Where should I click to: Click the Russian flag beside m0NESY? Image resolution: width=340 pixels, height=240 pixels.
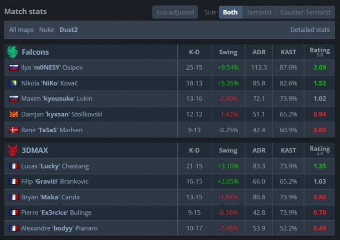(x=14, y=67)
